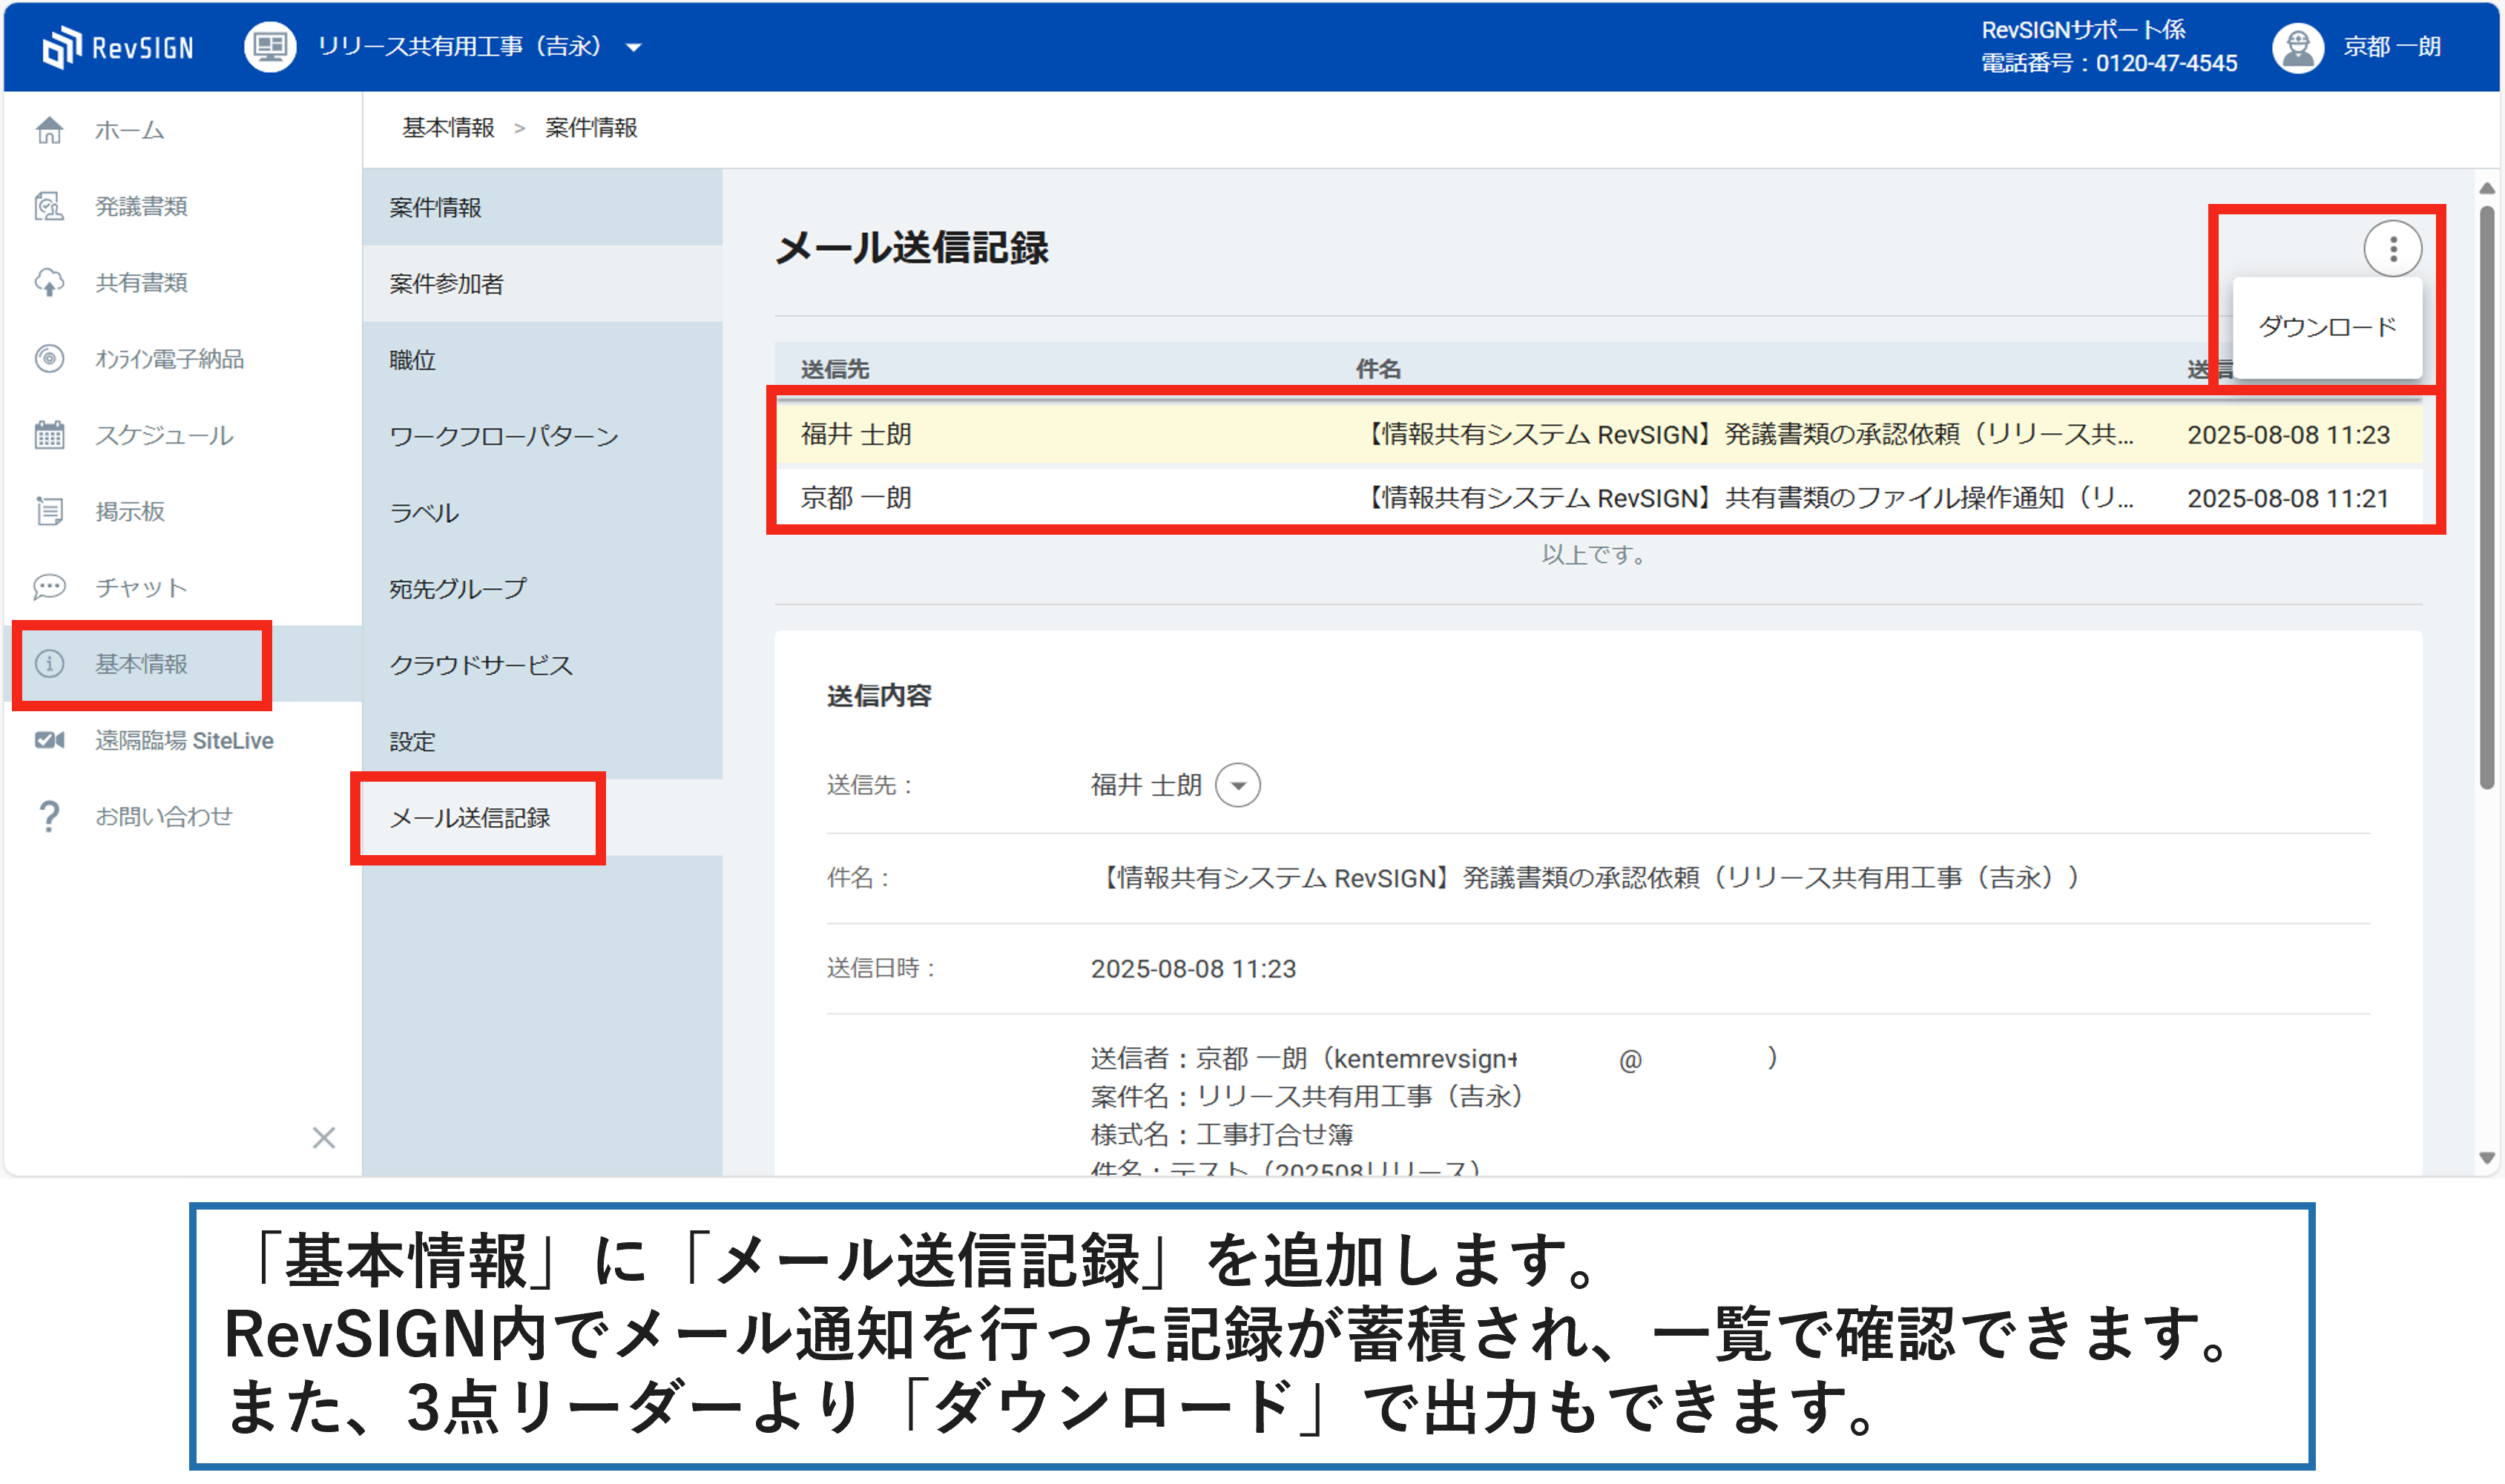The height and width of the screenshot is (1484, 2505).
Task: Click the オンライン電子納品 disc icon
Action: click(x=49, y=359)
